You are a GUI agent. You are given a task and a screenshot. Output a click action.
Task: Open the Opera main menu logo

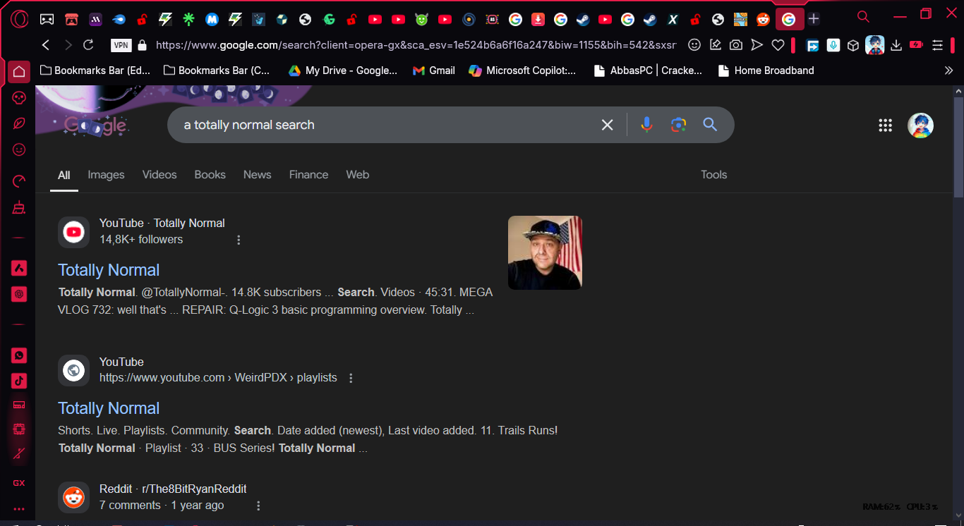19,19
